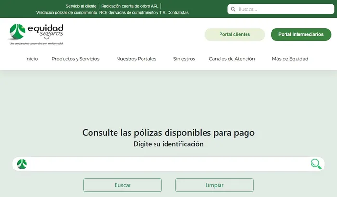
Task: Open Validación pólizas de cumplimiento link
Action: [x=112, y=13]
